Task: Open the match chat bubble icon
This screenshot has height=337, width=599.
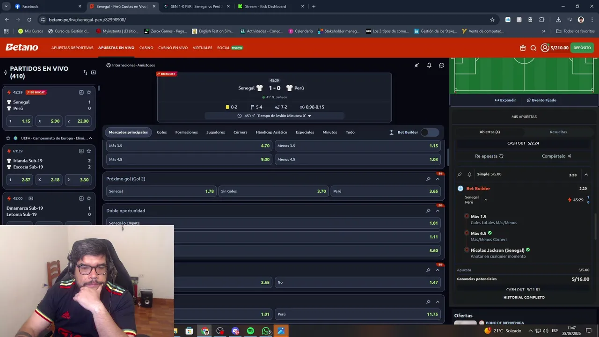Action: pos(441,65)
